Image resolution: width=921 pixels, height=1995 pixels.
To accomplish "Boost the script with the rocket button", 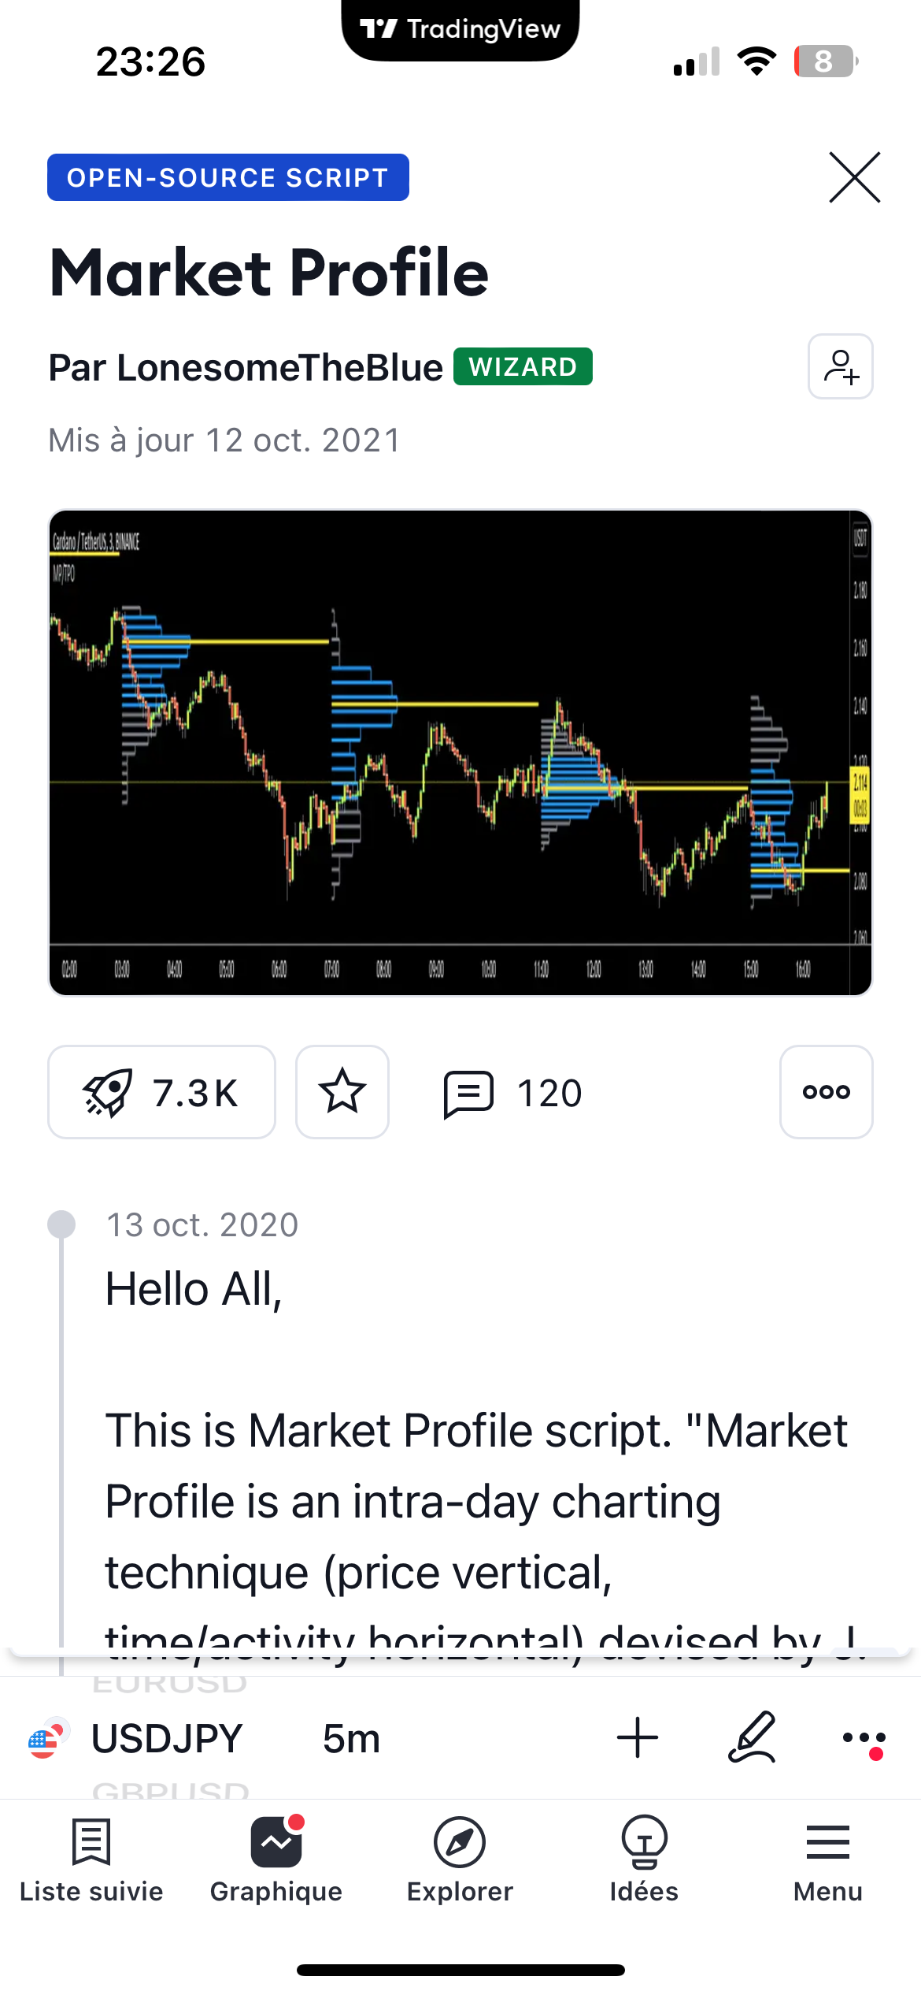I will point(161,1092).
